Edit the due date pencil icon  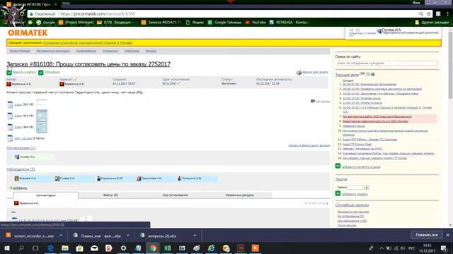179,83
